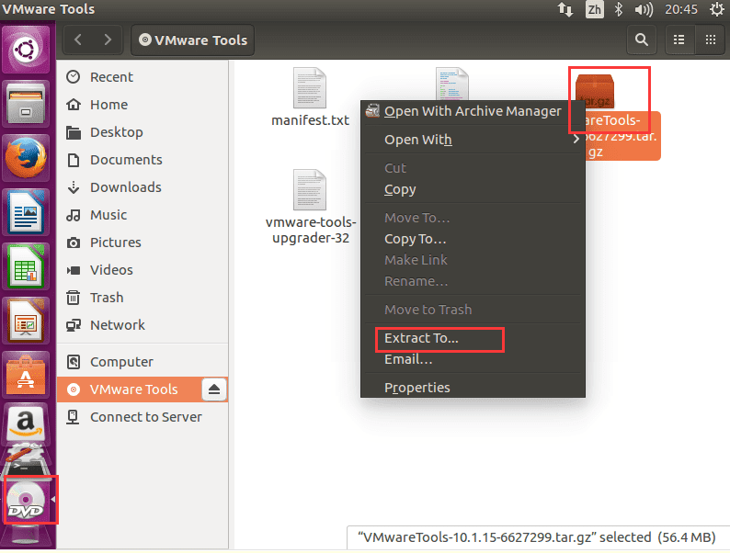The image size is (730, 553).
Task: Choose Open With Archive Manager
Action: coord(473,111)
